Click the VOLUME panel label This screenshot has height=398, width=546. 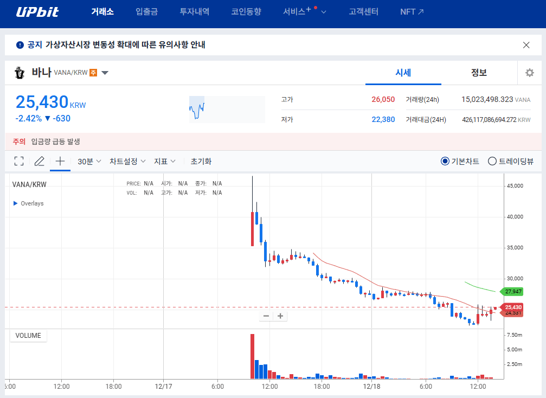(x=28, y=336)
